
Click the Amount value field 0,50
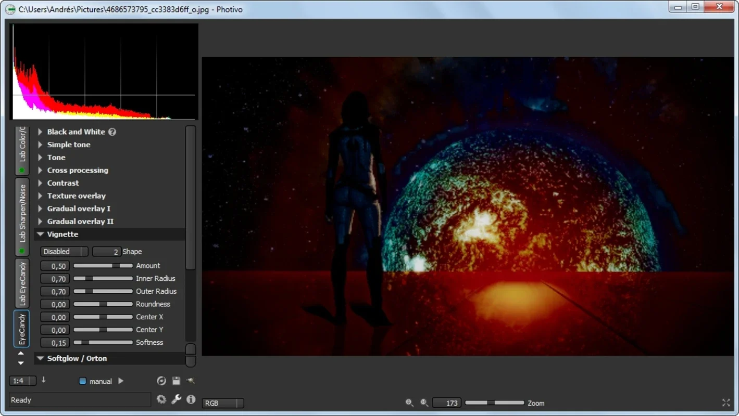(55, 266)
